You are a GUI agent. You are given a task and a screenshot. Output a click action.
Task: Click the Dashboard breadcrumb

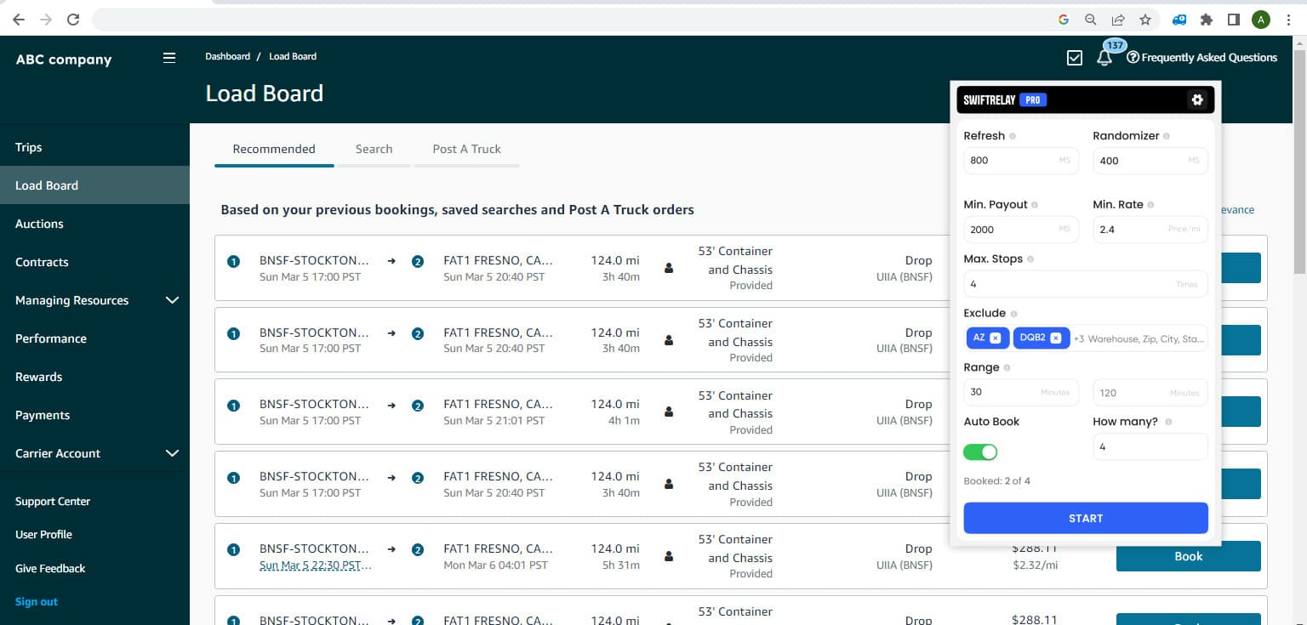click(227, 56)
